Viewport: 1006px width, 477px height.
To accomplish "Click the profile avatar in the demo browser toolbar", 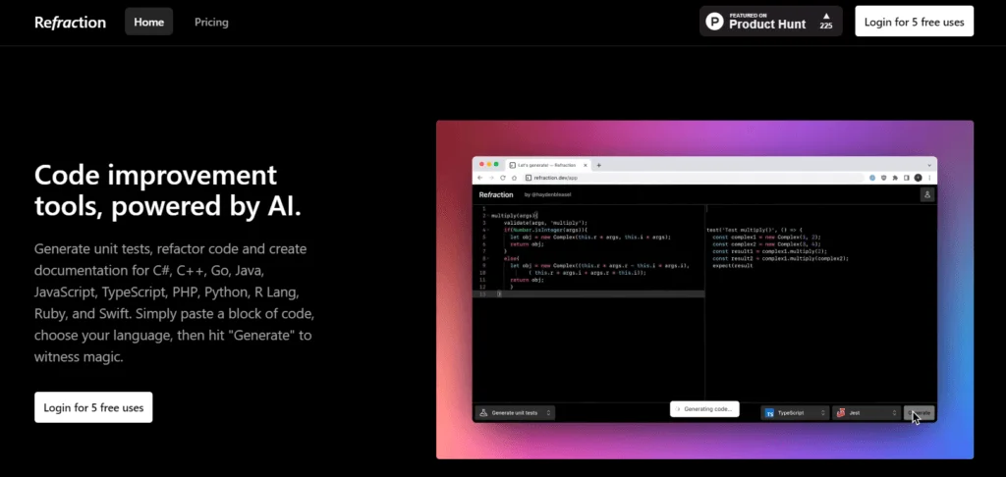I will point(919,178).
